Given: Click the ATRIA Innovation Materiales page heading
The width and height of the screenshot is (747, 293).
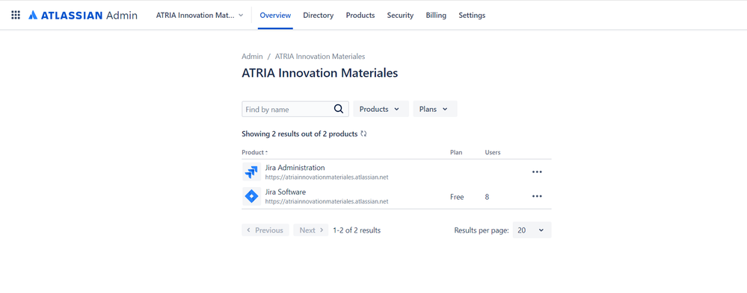Looking at the screenshot, I should [320, 73].
